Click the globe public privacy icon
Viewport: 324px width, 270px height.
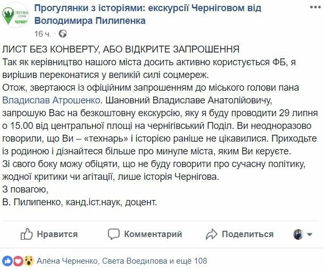point(63,34)
